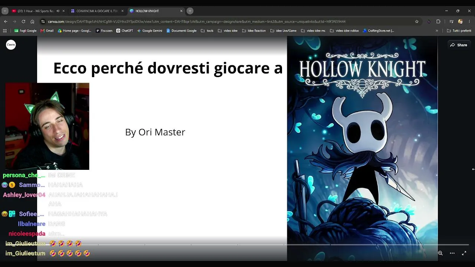Switch to the Wii Sports YouTube tab
Screen dimensions: 475x267
(36, 11)
